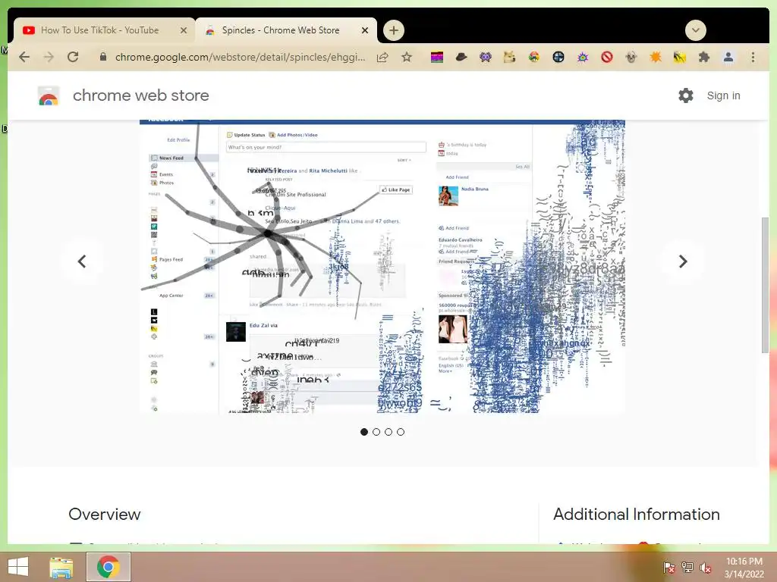Open File Explorer from taskbar
This screenshot has width=777, height=582.
61,567
